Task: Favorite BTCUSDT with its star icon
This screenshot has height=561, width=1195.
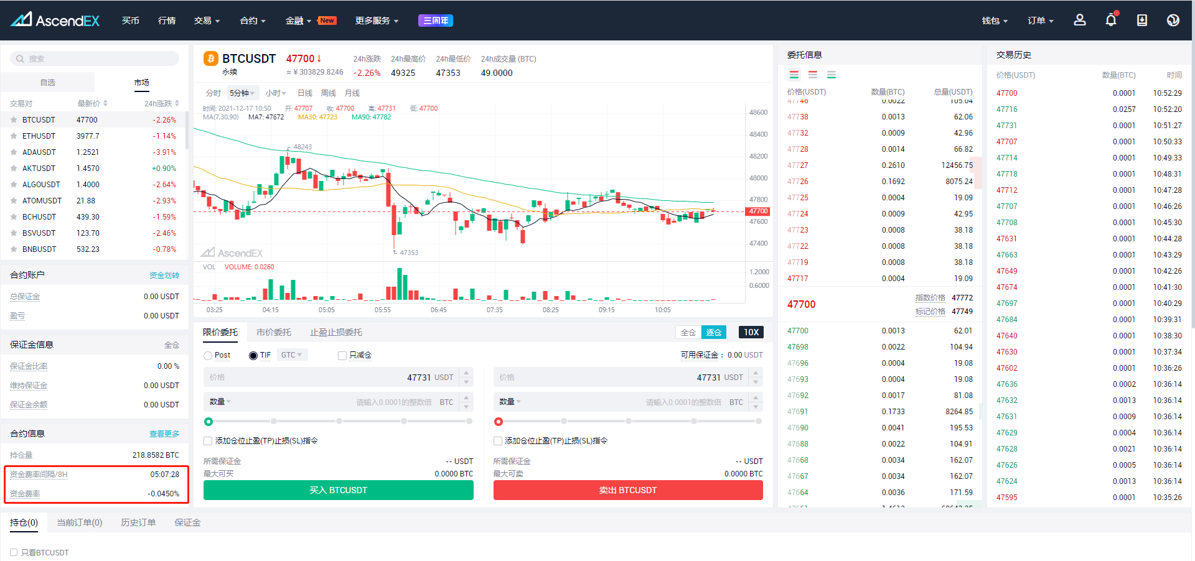Action: point(14,119)
